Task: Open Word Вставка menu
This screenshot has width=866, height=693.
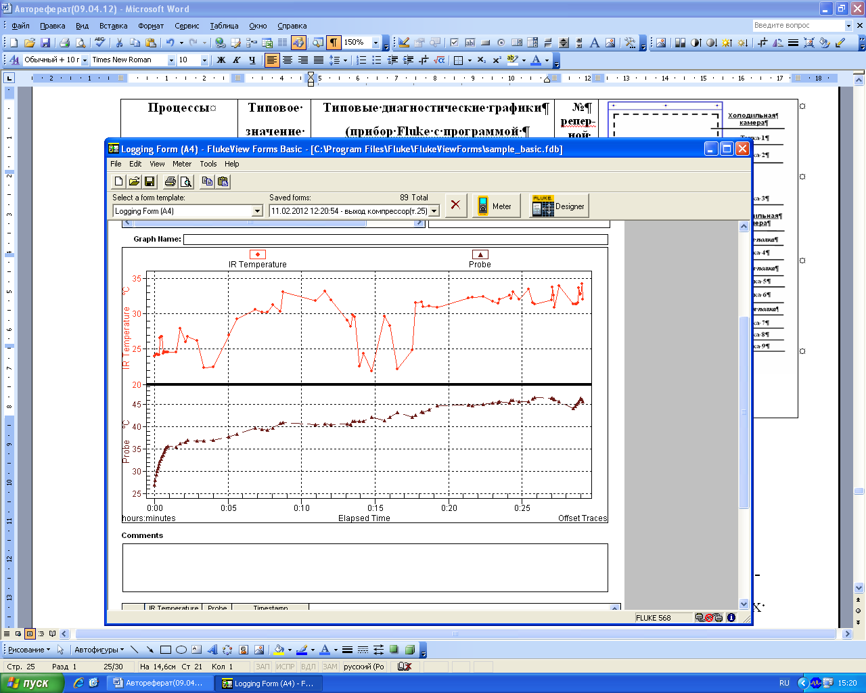Action: point(113,26)
